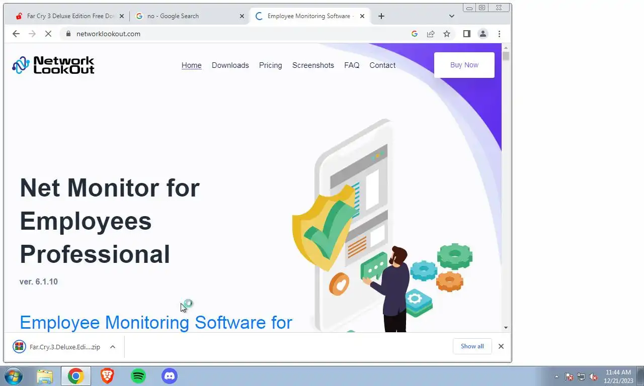Close the Employee Monitoring Software tab

pyautogui.click(x=362, y=16)
